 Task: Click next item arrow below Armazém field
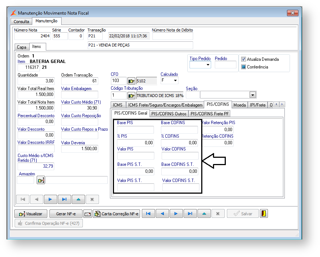point(50,199)
